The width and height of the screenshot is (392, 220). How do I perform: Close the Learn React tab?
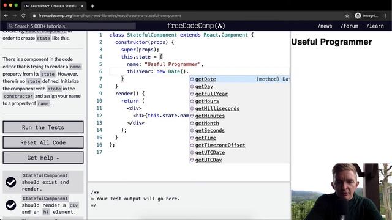pyautogui.click(x=82, y=6)
